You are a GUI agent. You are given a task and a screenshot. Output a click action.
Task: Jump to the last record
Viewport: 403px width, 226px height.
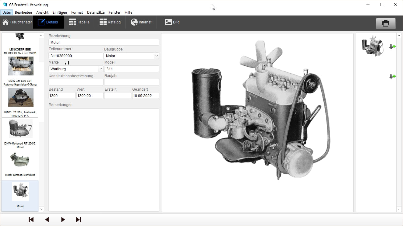79,220
